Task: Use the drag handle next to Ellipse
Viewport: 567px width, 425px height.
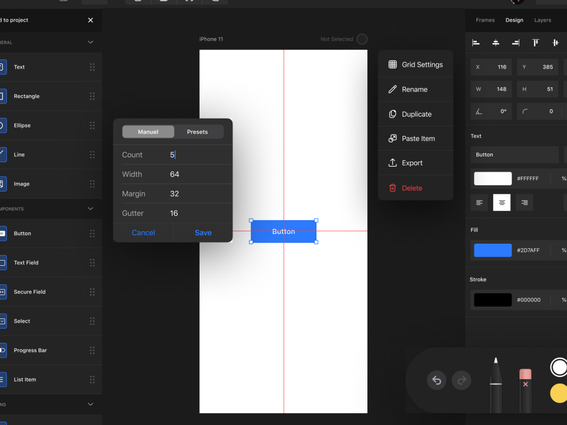Action: (x=92, y=125)
